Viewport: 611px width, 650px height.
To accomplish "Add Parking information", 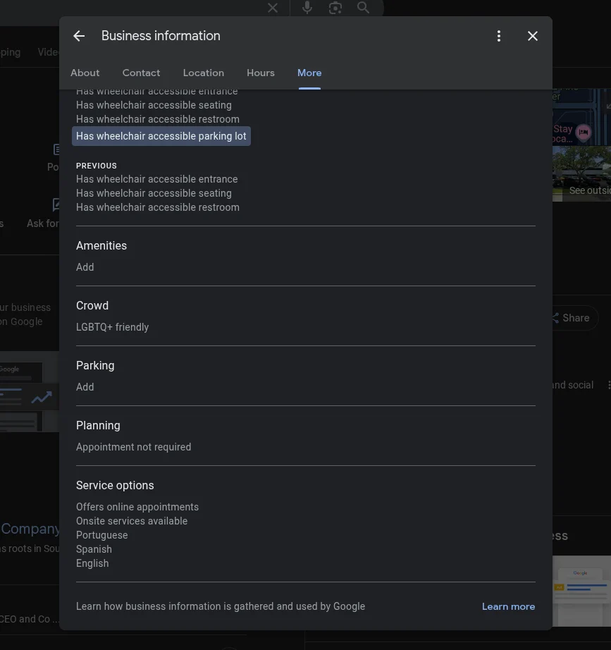I will click(85, 387).
